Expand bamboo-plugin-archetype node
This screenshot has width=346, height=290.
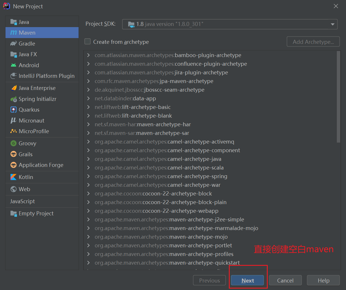[x=88, y=55]
